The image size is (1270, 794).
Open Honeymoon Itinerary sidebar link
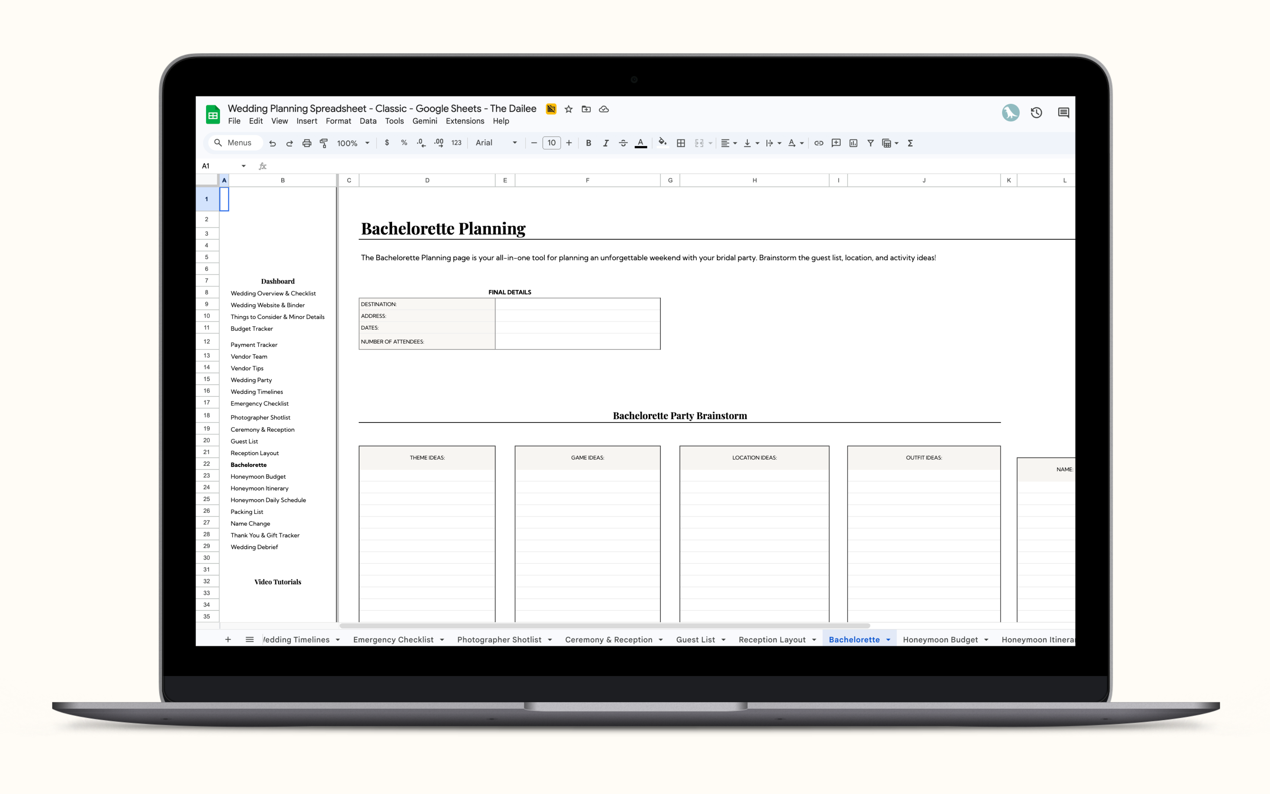click(x=259, y=488)
